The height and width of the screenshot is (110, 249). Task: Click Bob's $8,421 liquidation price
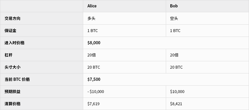(x=176, y=104)
